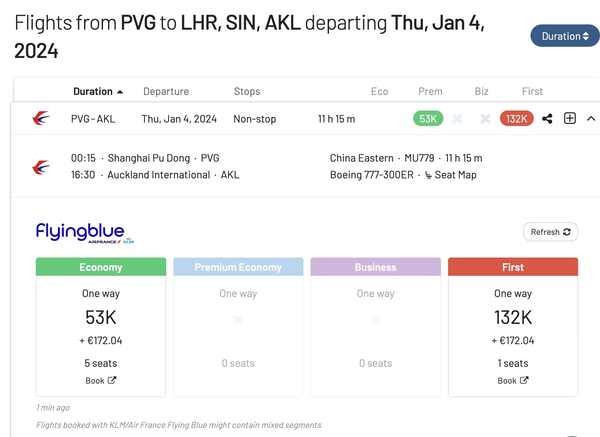The width and height of the screenshot is (600, 437).
Task: Sort by the Prem column header
Action: pyautogui.click(x=430, y=91)
